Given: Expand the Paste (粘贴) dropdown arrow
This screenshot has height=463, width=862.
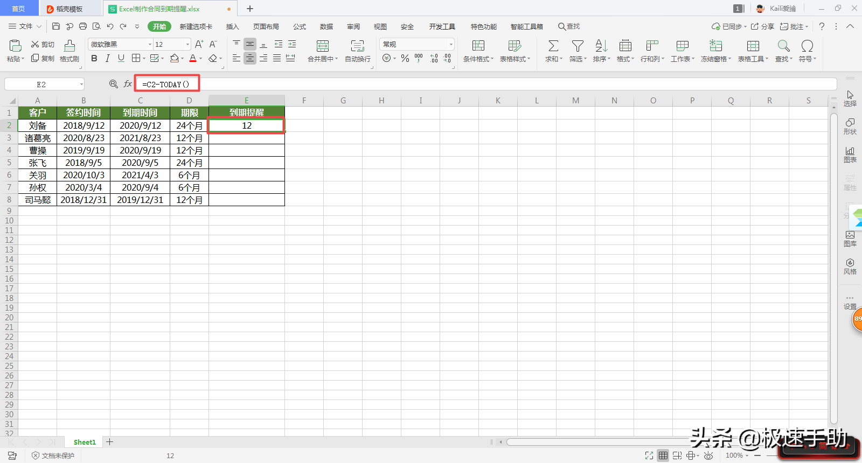Looking at the screenshot, I should pyautogui.click(x=23, y=59).
